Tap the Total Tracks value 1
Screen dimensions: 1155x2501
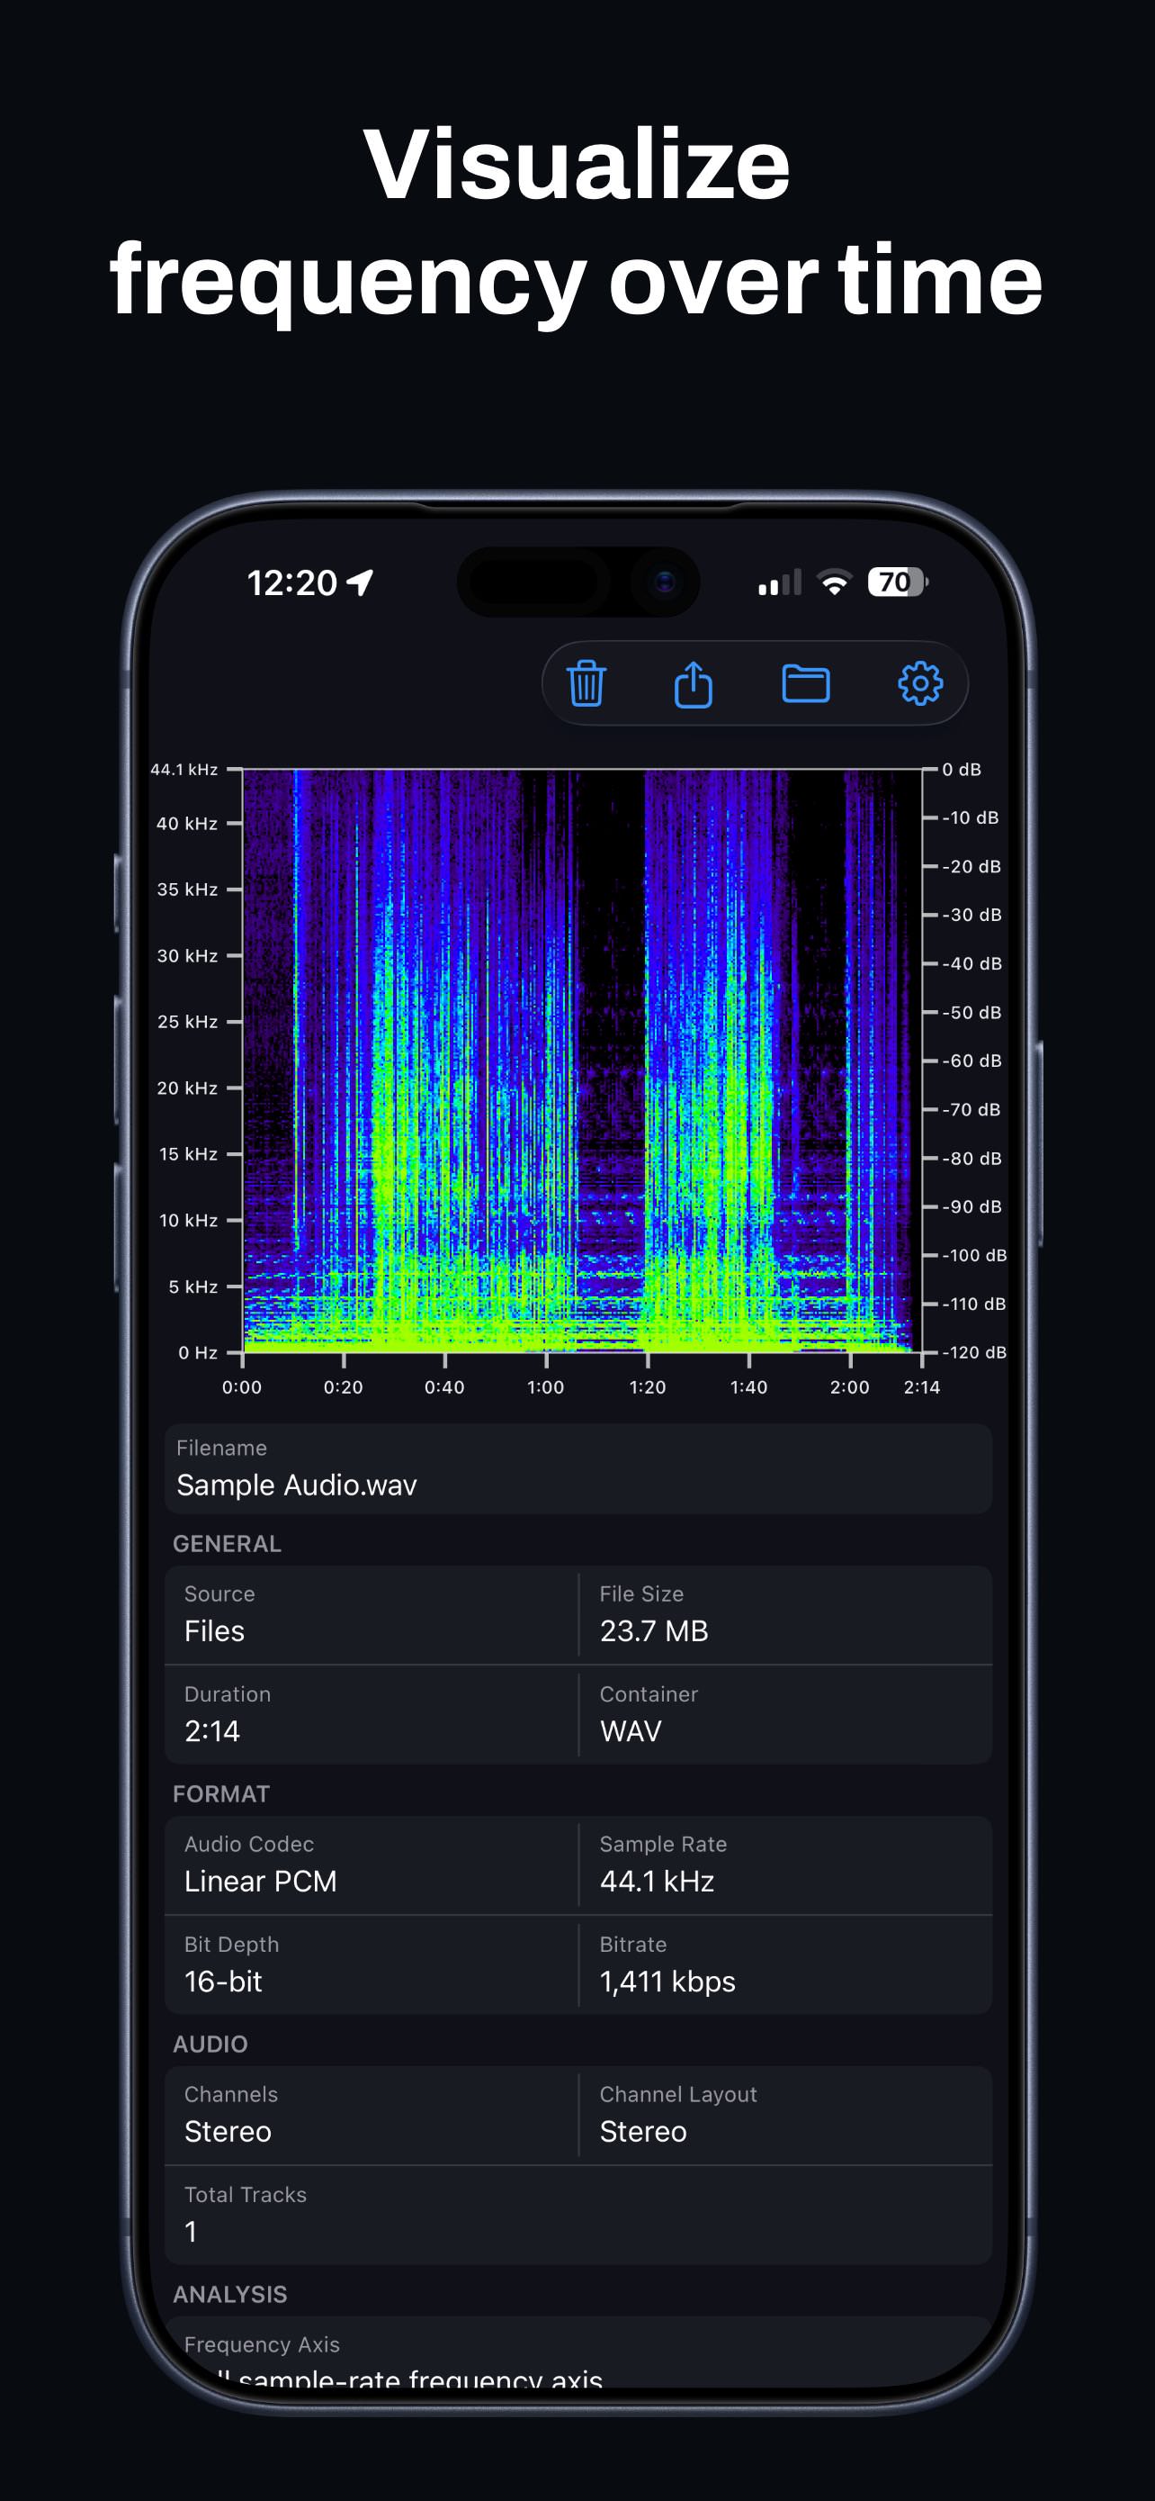(x=191, y=2232)
